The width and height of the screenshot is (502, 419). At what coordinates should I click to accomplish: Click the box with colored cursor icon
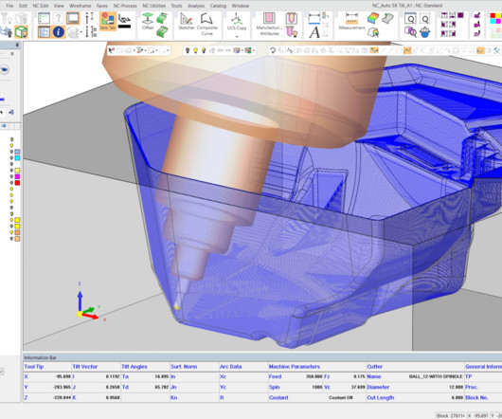tap(373, 32)
